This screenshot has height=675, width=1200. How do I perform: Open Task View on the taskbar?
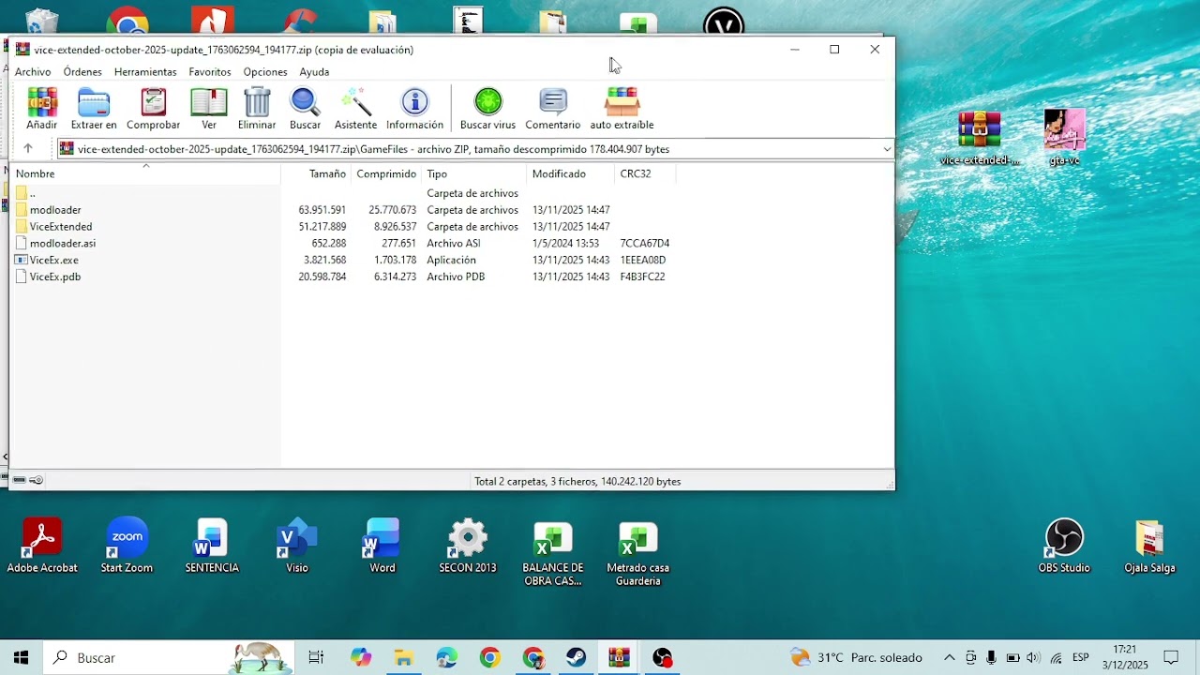pyautogui.click(x=316, y=657)
